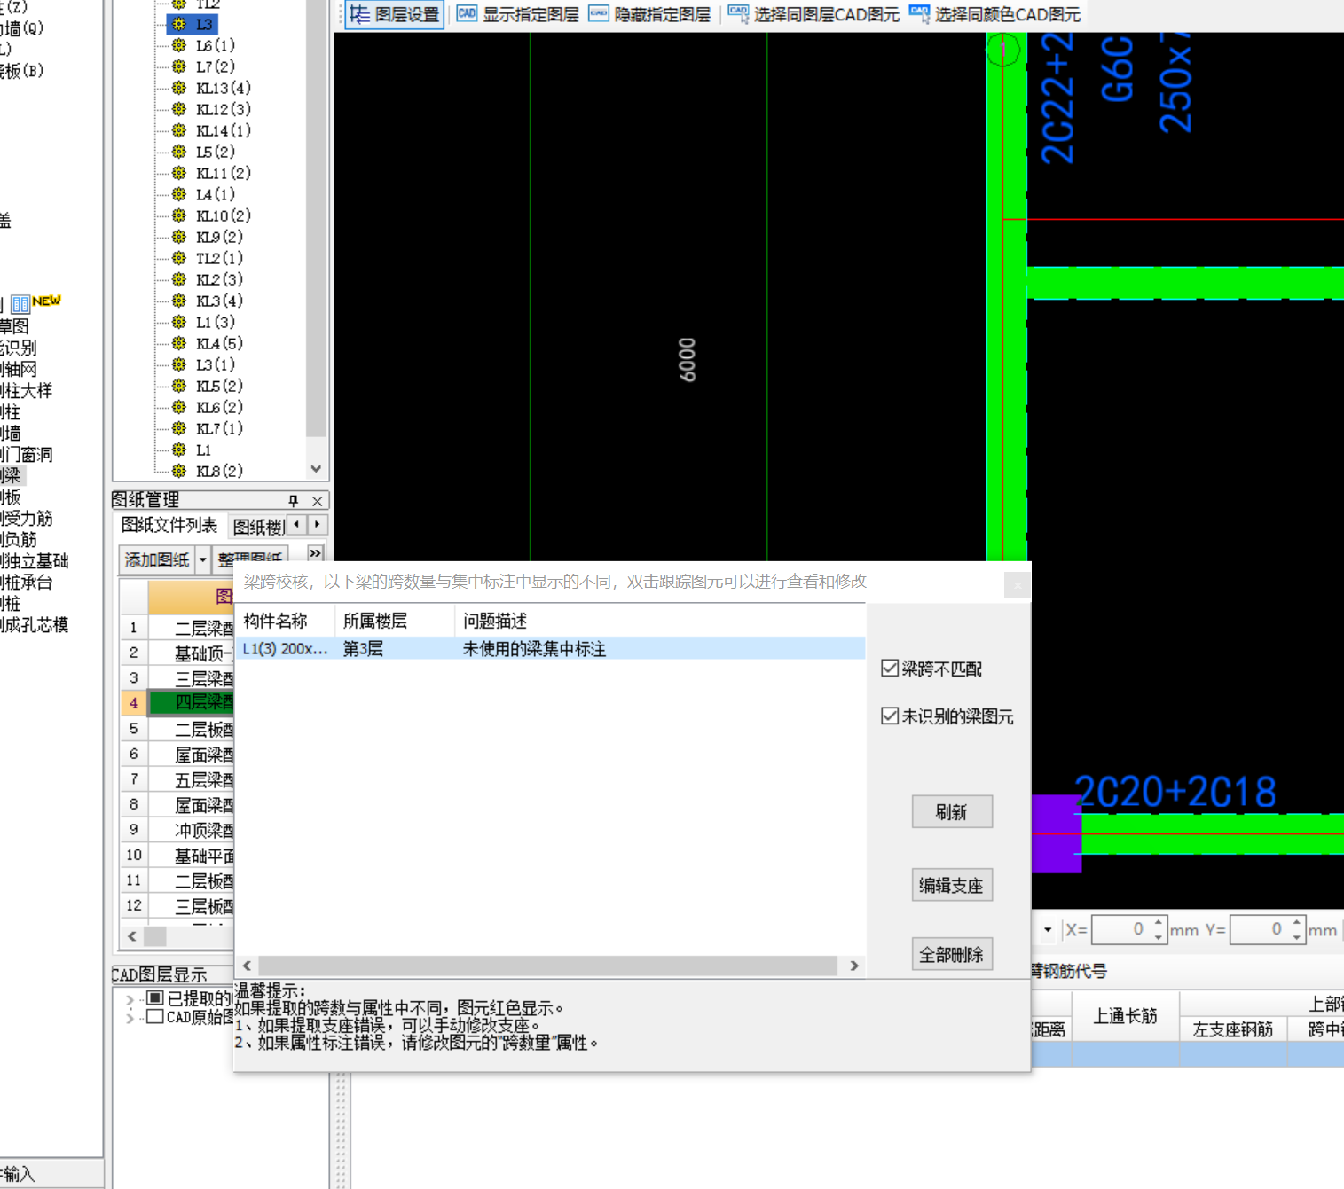1344x1189 pixels.
Task: Select 选择同颜色CAD图元 tool
Action: [919, 14]
